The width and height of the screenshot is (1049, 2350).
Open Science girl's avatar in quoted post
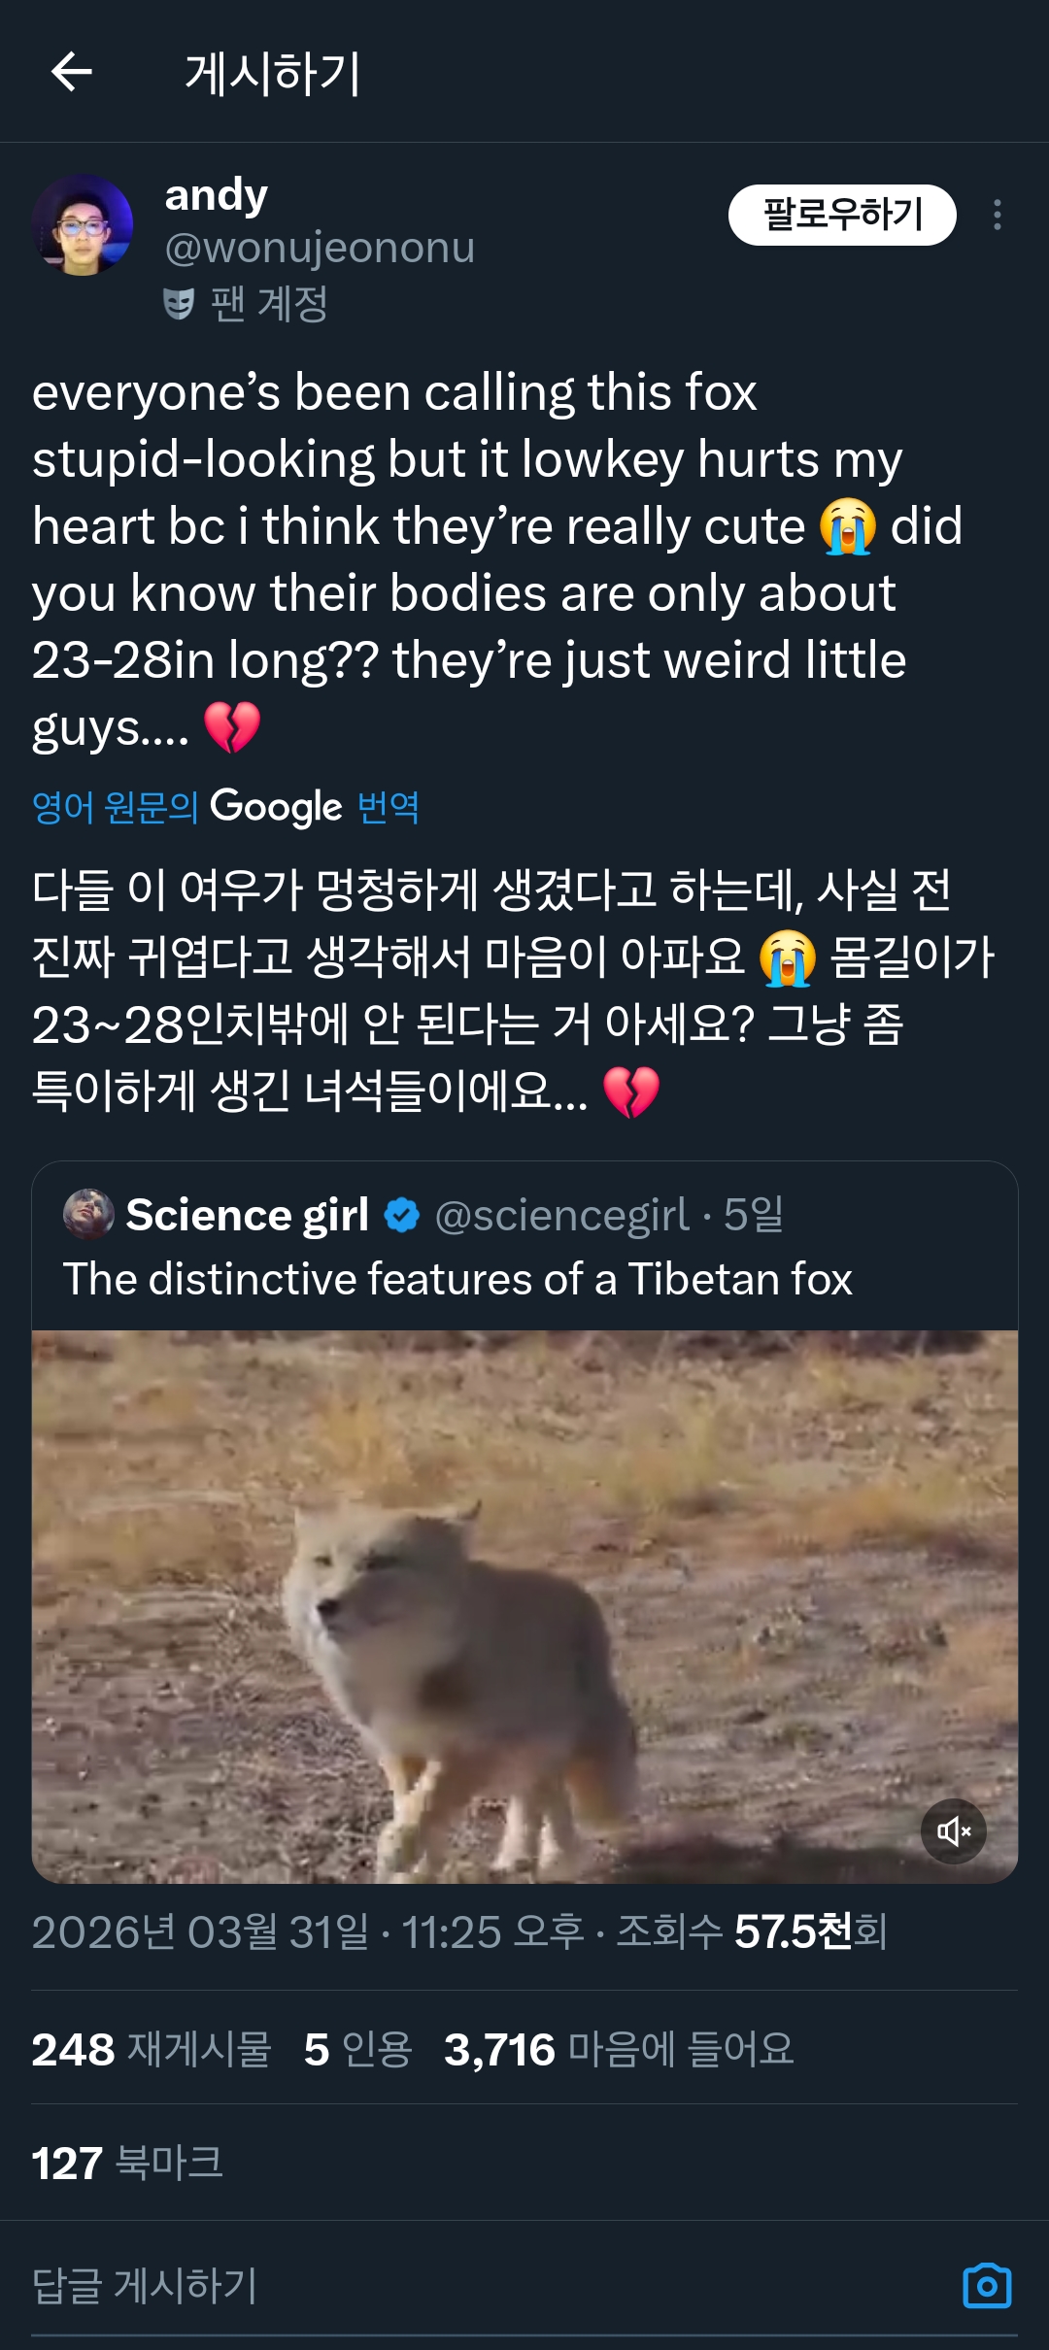tap(88, 1214)
